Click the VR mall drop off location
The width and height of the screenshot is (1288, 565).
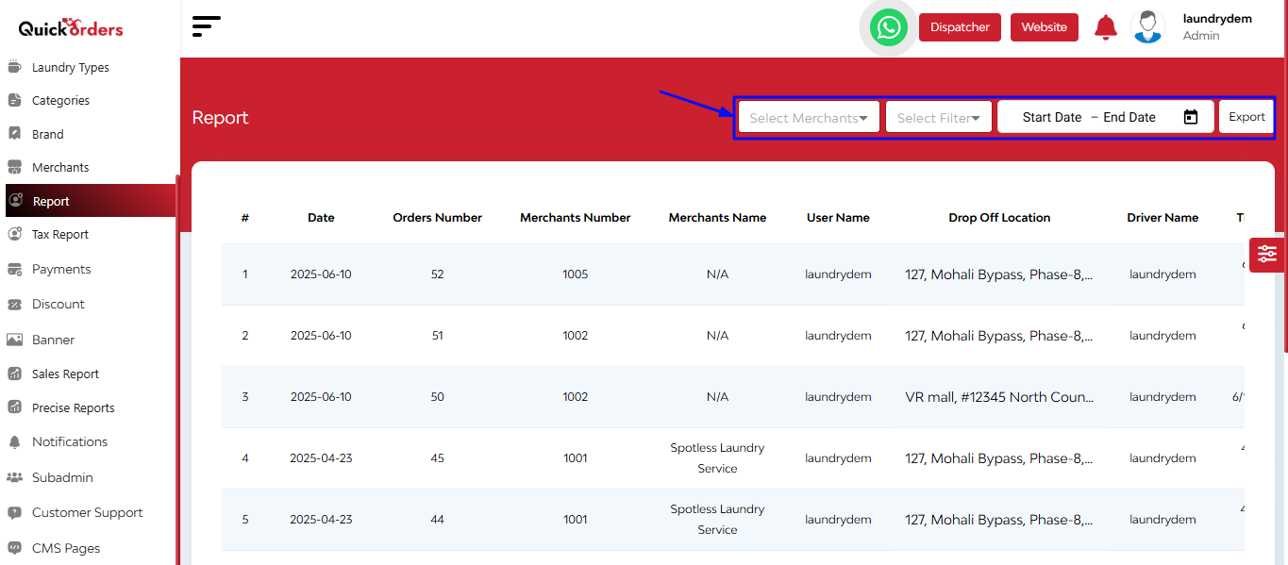[999, 397]
